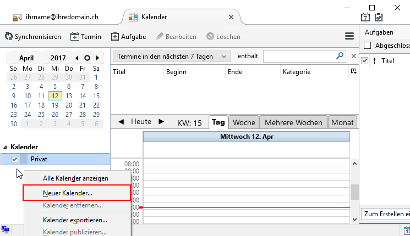Create new event with Termin icon
Screen dimensions: 410x236
75,37
